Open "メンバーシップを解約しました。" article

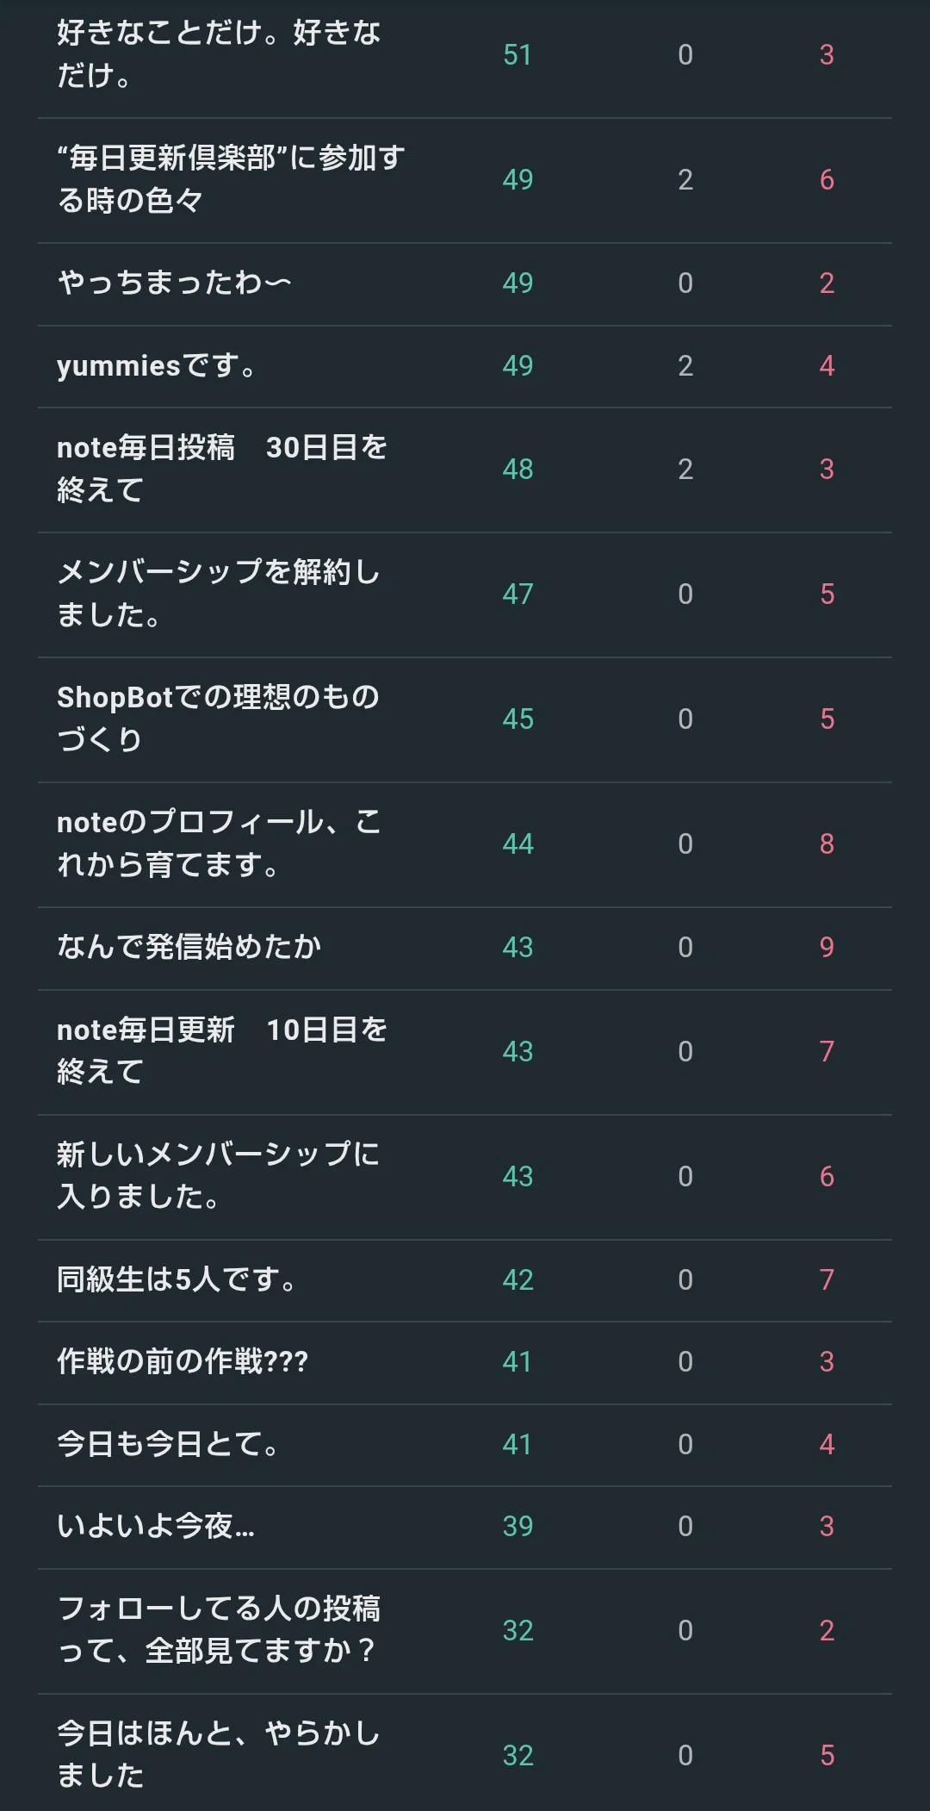tap(219, 594)
